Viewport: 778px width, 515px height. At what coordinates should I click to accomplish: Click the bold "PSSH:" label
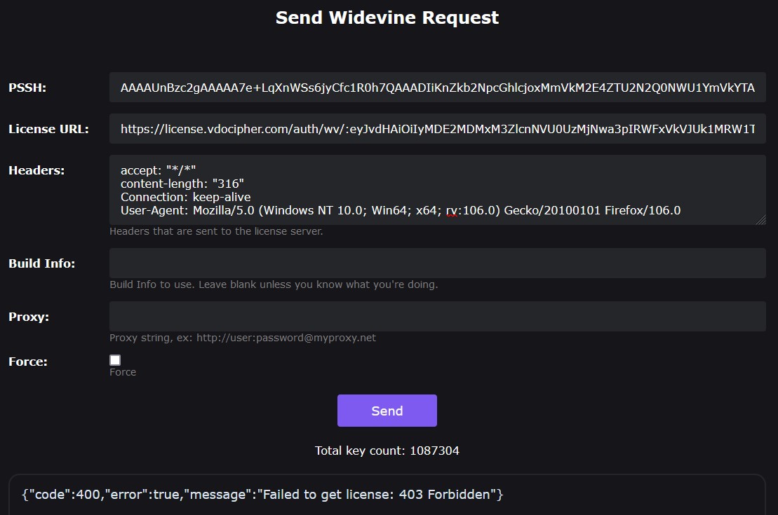(27, 88)
